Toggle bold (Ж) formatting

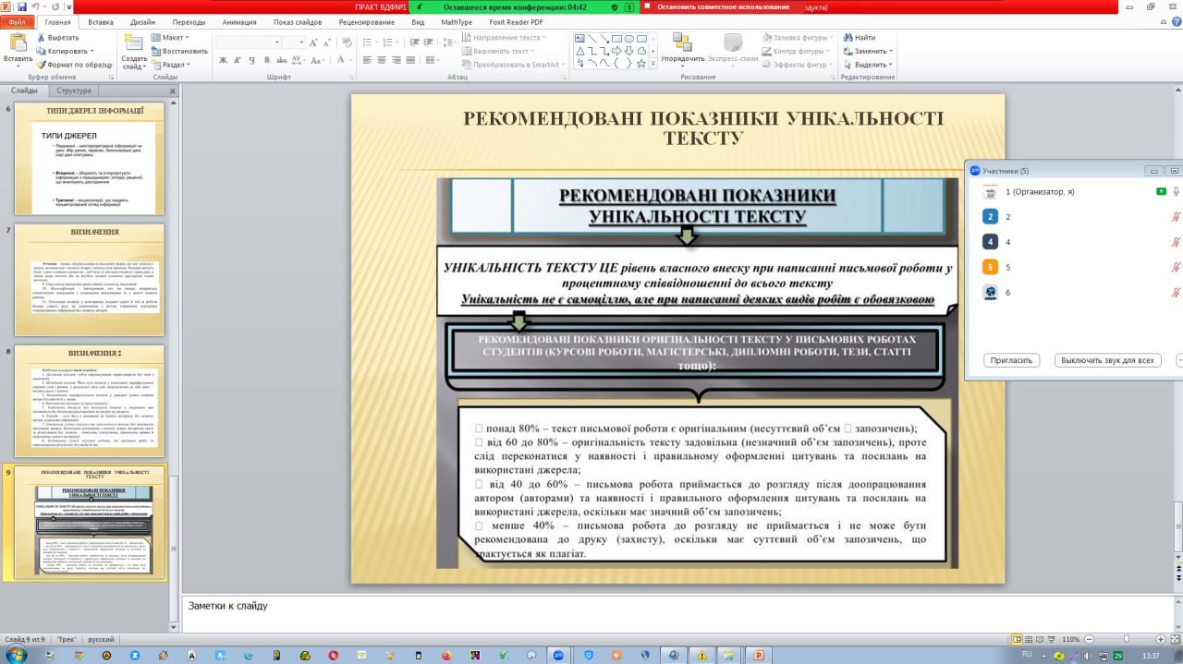223,61
